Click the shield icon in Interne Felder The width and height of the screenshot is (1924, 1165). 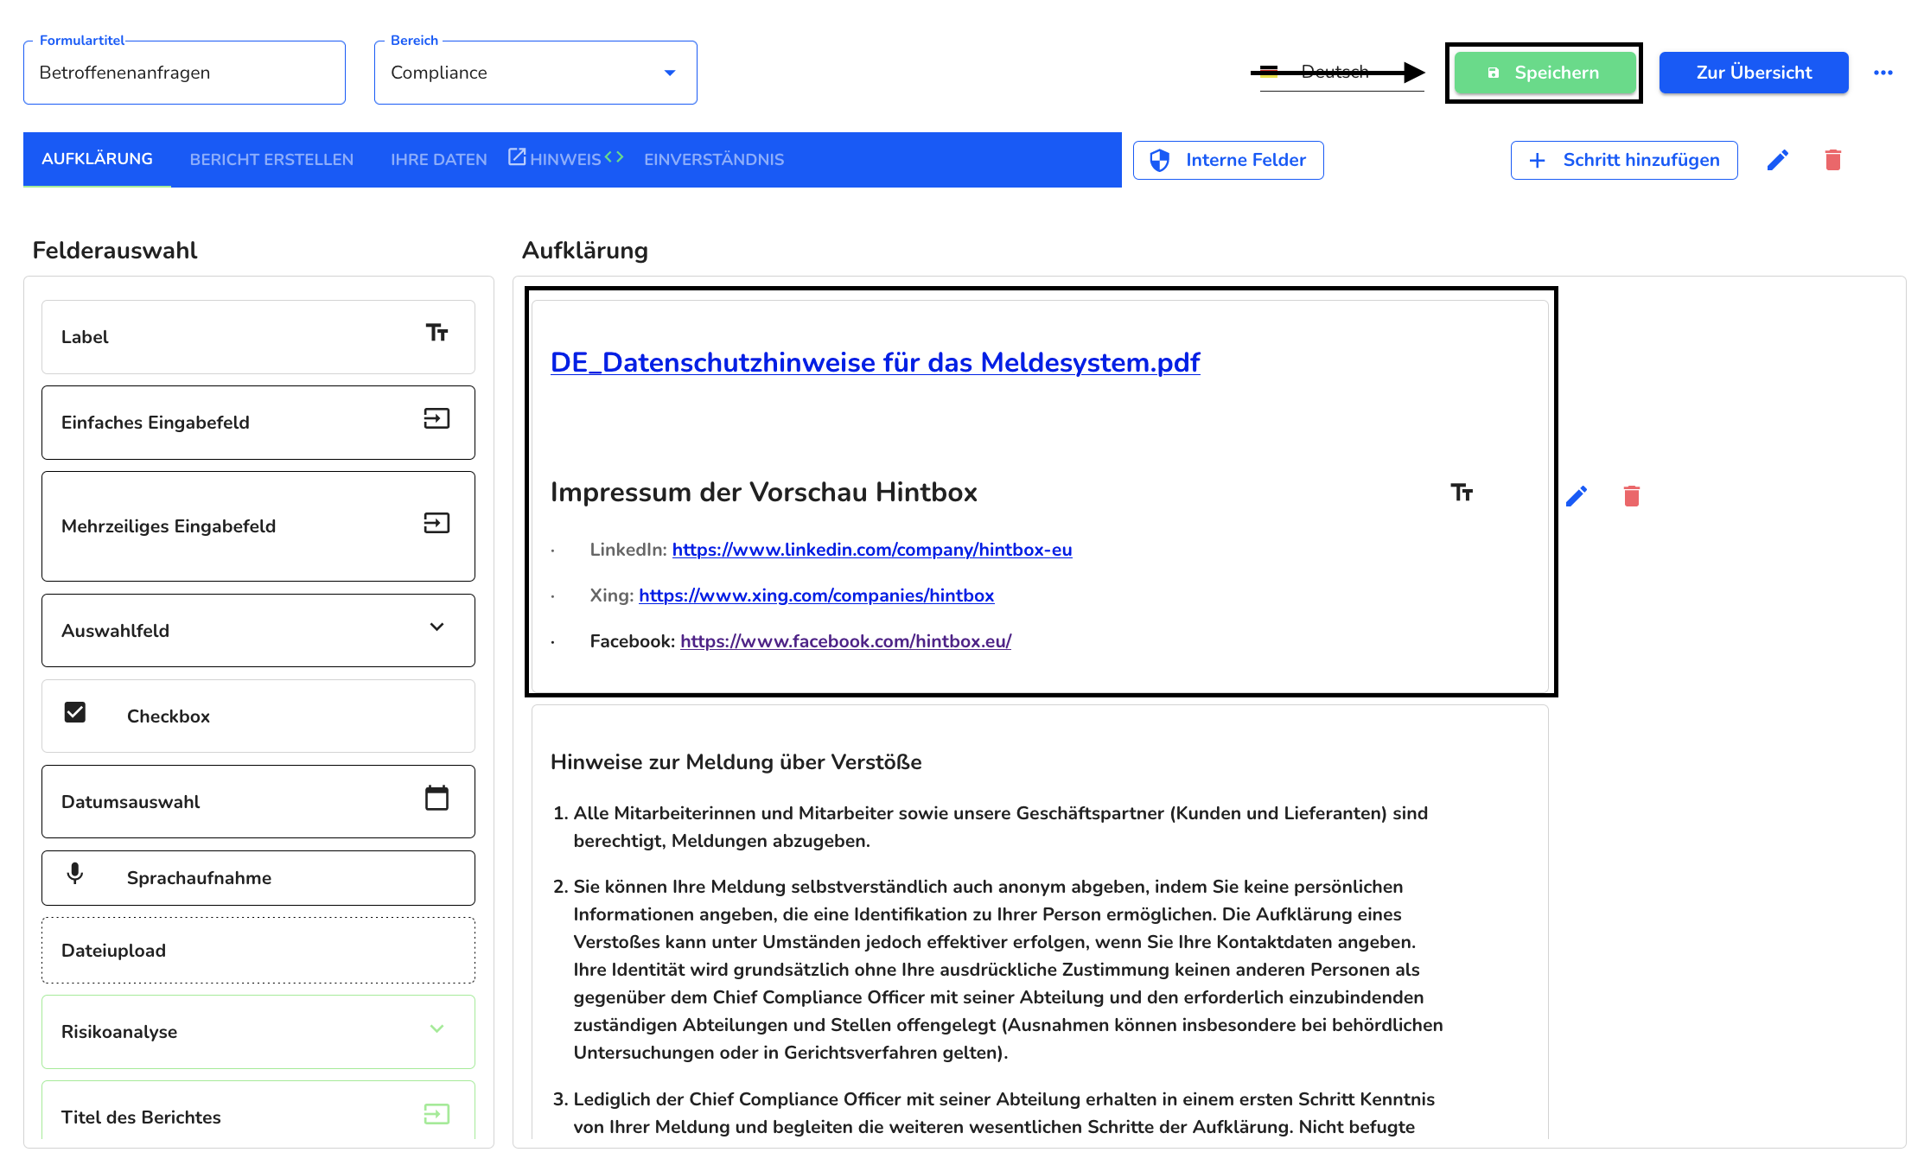[1159, 160]
